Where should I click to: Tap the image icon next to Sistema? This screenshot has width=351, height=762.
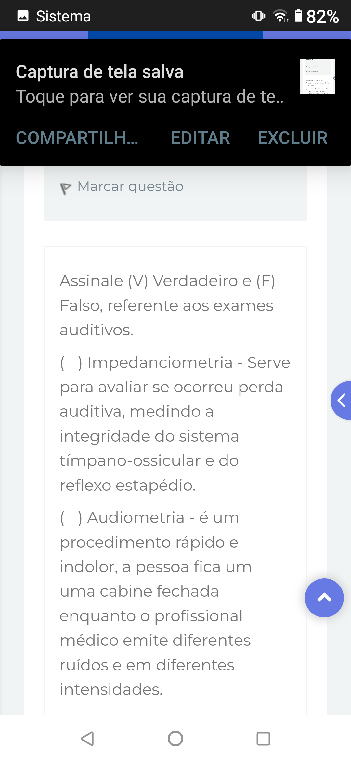pos(23,16)
